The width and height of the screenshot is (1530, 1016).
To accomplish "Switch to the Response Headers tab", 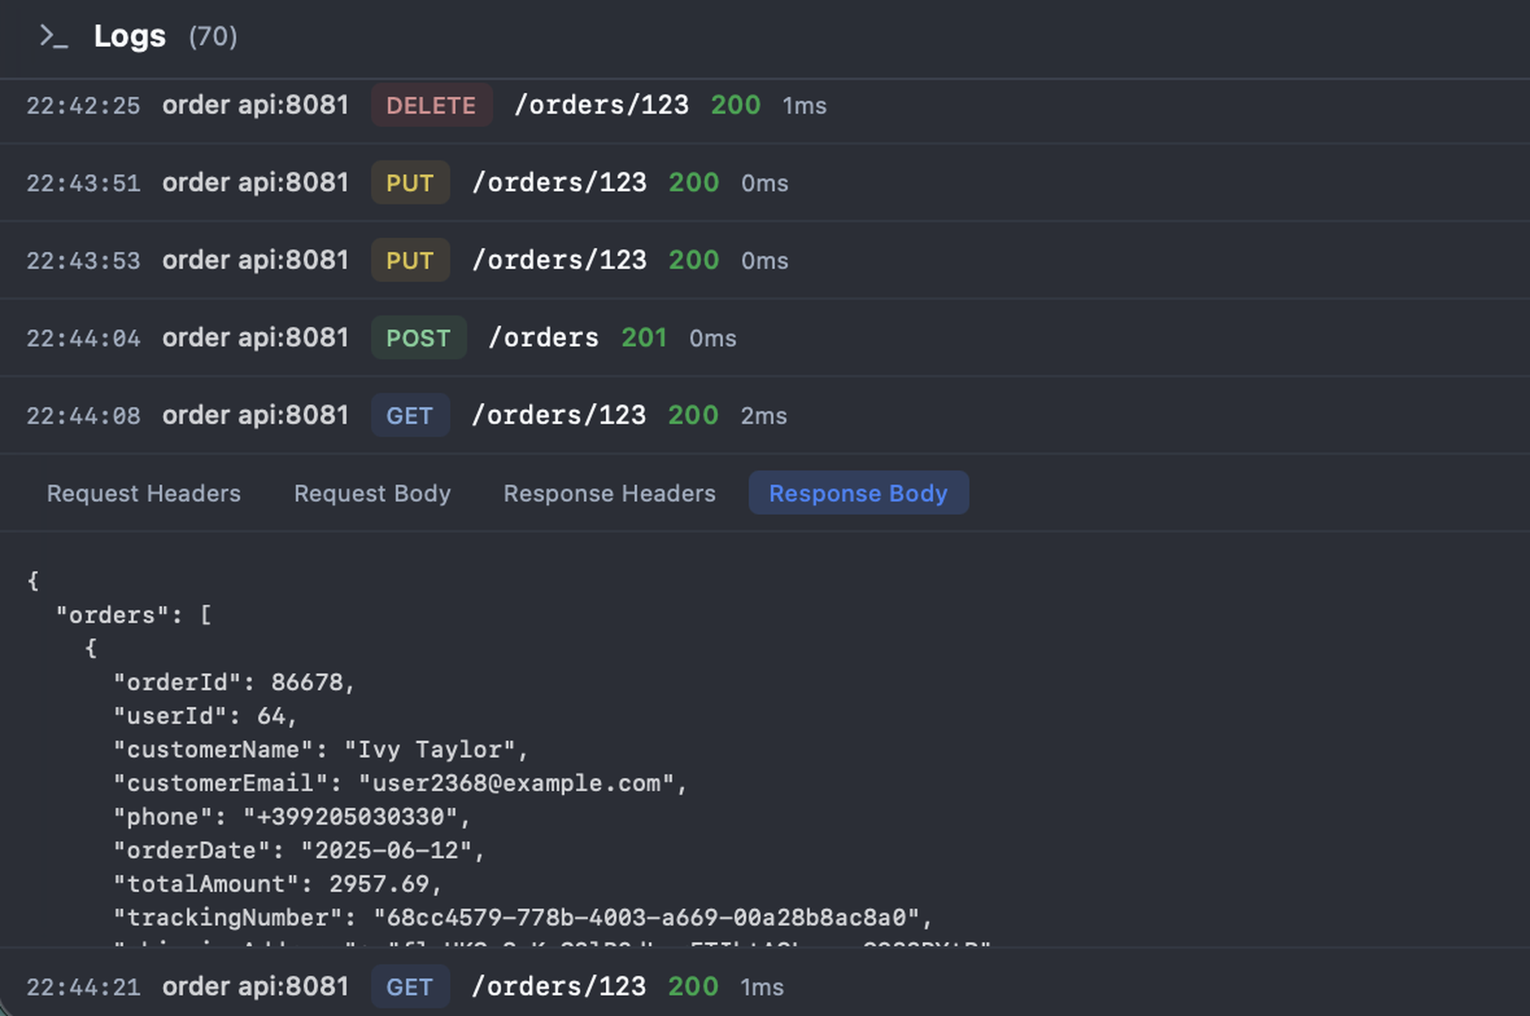I will (609, 492).
